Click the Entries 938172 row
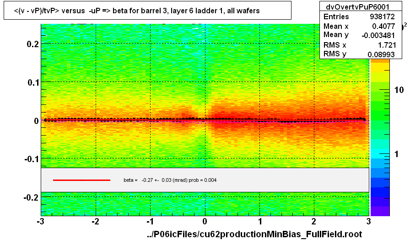 coord(360,16)
